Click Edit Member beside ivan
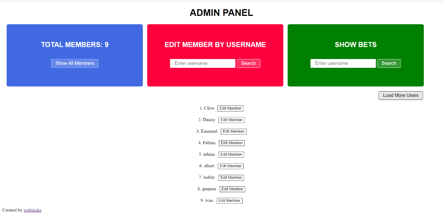This screenshot has width=443, height=218. 230,201
